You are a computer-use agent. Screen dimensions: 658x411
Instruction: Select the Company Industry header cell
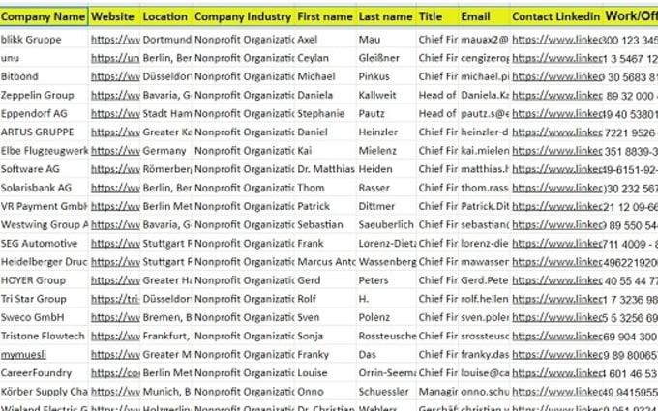tap(244, 16)
